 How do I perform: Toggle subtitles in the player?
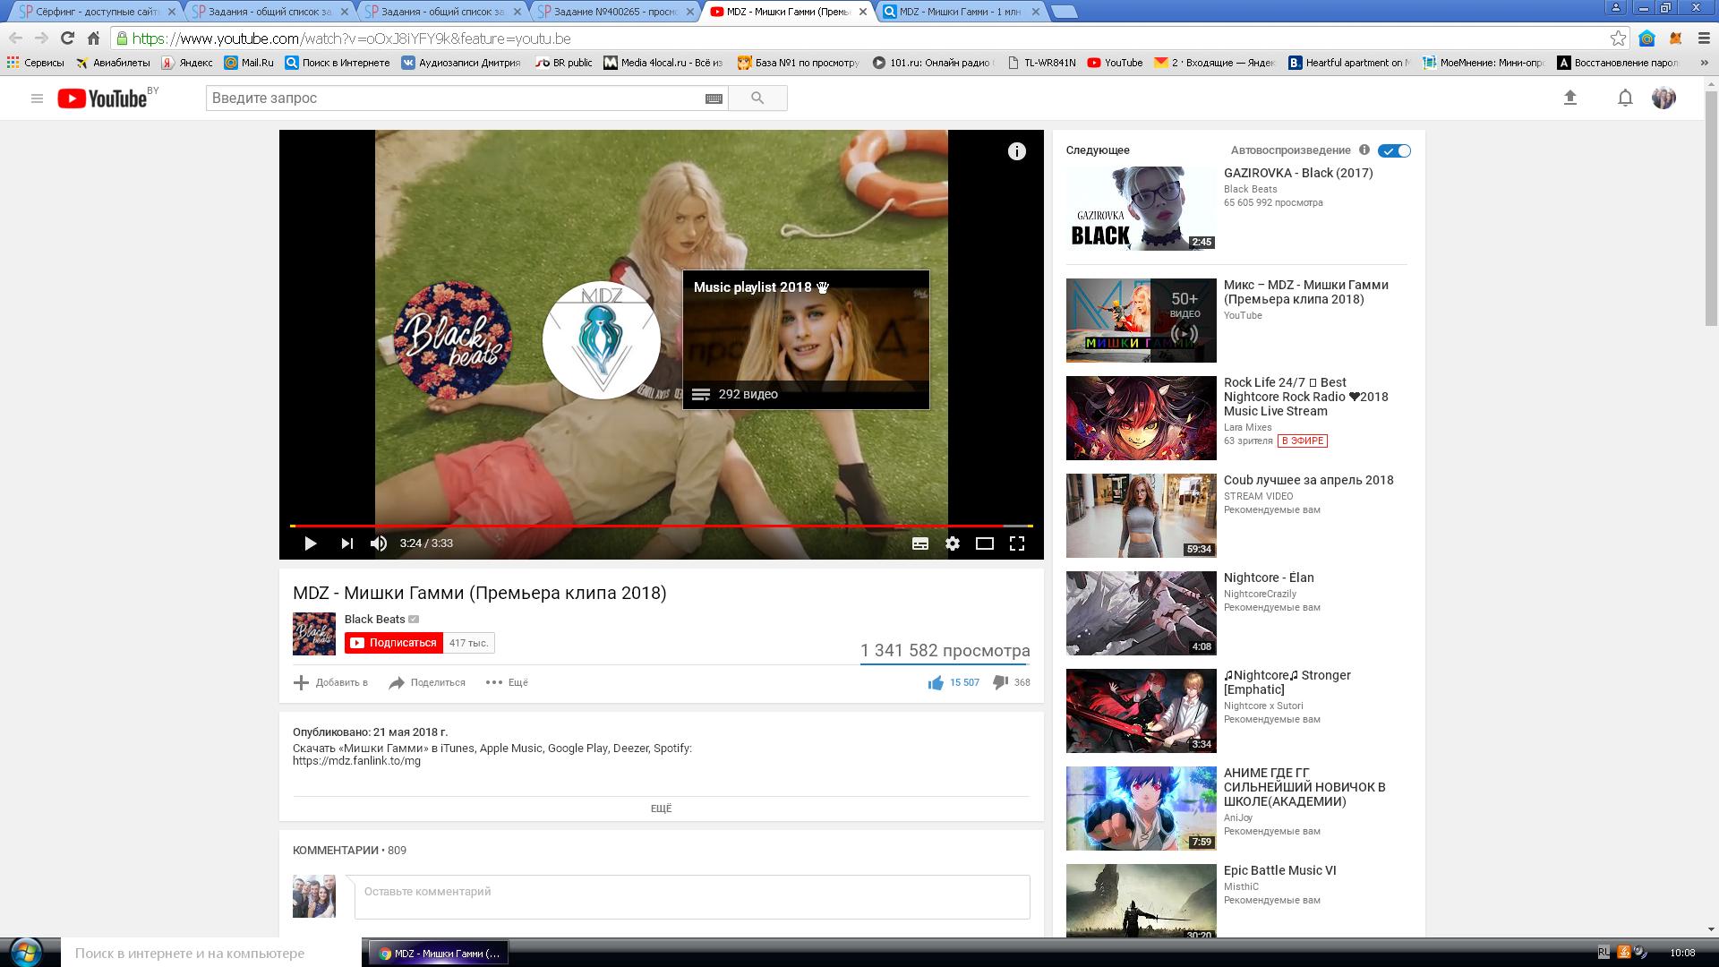(919, 543)
